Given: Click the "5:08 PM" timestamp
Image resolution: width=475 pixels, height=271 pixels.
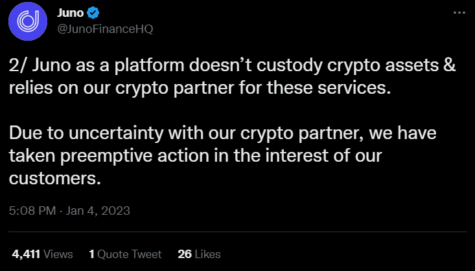Looking at the screenshot, I should click(x=32, y=211).
